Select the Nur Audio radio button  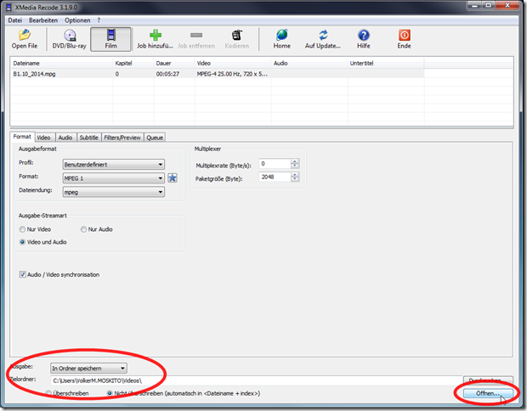(x=83, y=229)
